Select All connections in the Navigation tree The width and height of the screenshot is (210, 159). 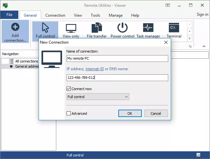pyautogui.click(x=26, y=61)
